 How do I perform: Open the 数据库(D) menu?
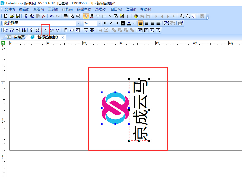pyautogui.click(x=84, y=9)
